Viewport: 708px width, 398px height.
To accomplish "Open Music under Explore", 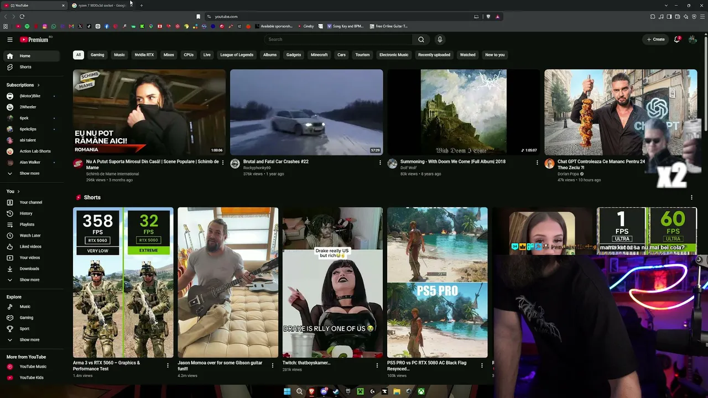I will pyautogui.click(x=30, y=307).
